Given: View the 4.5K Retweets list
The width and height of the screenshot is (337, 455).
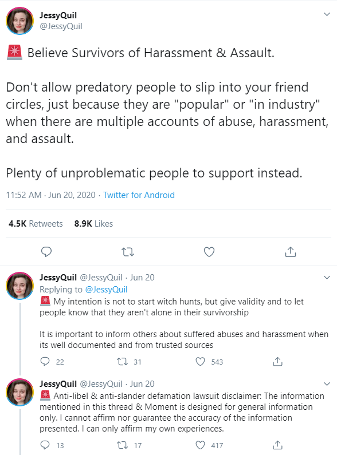Looking at the screenshot, I should (36, 224).
